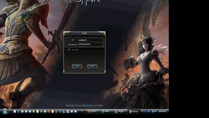Launch Firefox from the Quick Launch bar
209x118 pixels.
point(49,111)
